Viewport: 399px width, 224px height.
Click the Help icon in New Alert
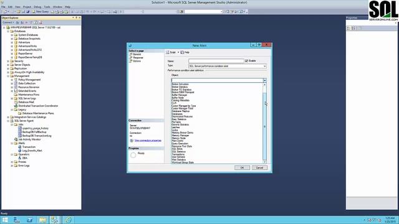point(182,52)
